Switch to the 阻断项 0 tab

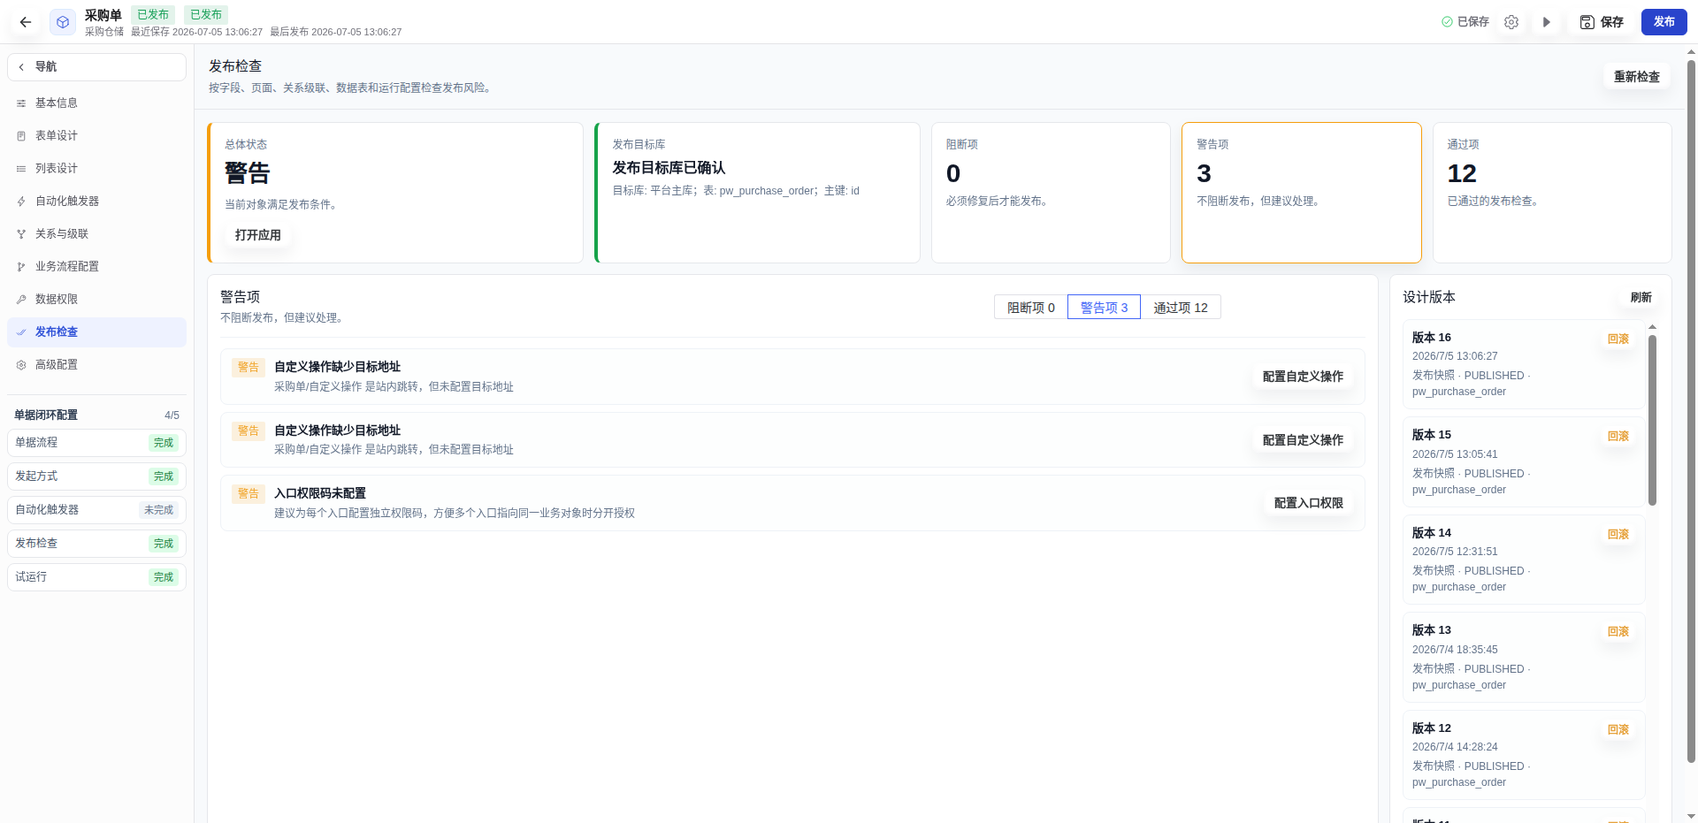pos(1031,308)
